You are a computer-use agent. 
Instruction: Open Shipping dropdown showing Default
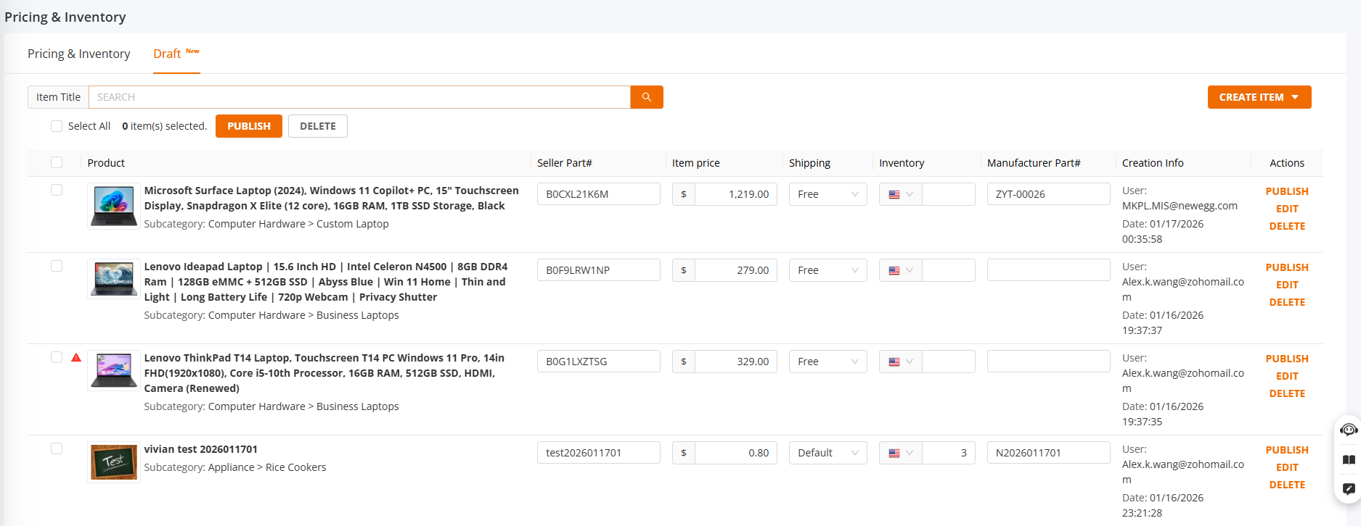[827, 453]
